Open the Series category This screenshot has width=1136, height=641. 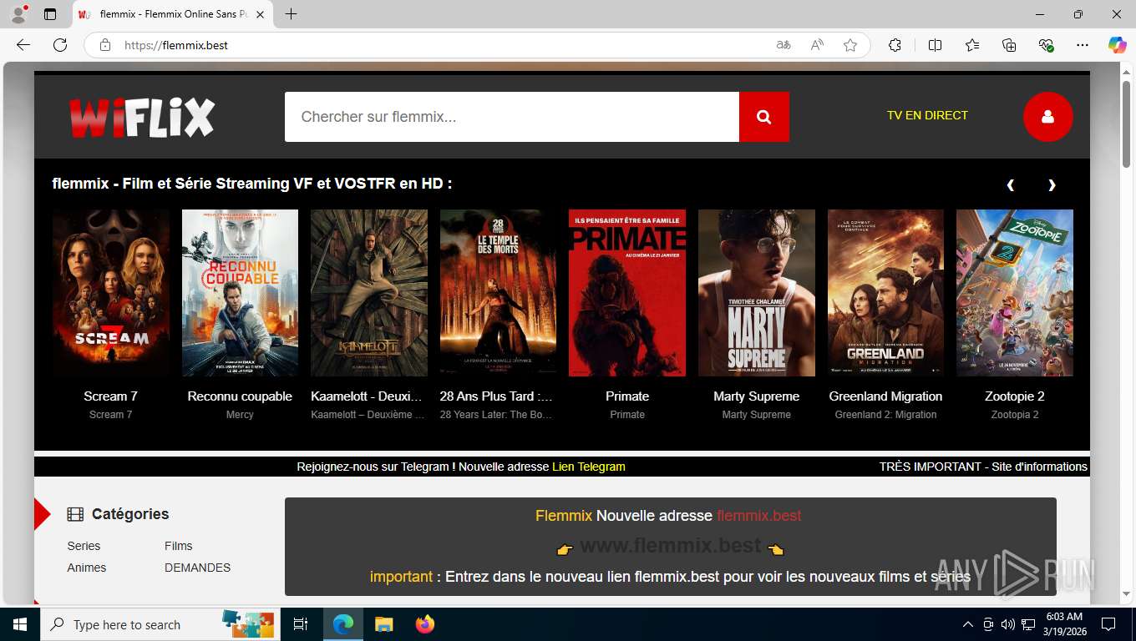[x=84, y=546]
